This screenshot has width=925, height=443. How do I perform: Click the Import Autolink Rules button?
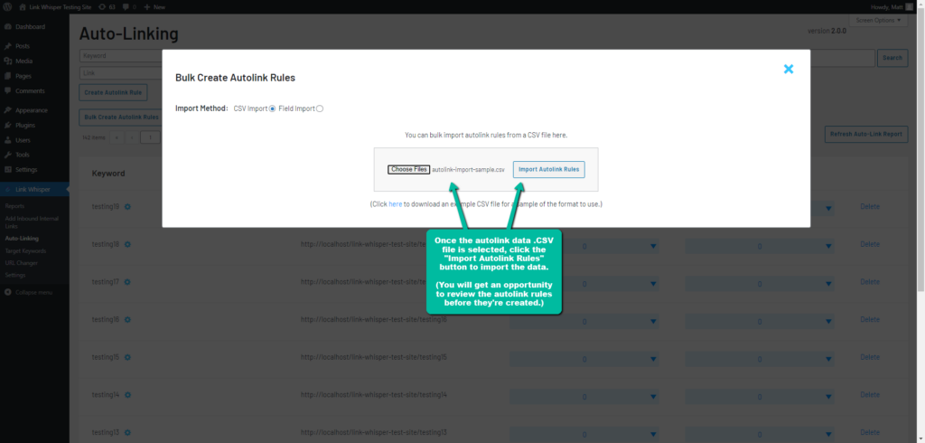click(548, 170)
